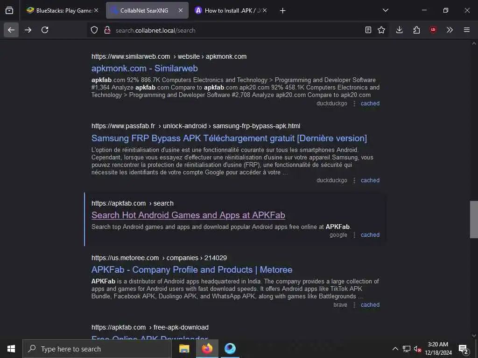This screenshot has height=358, width=478.
Task: Open cached link for Similarweb result
Action: [x=370, y=103]
